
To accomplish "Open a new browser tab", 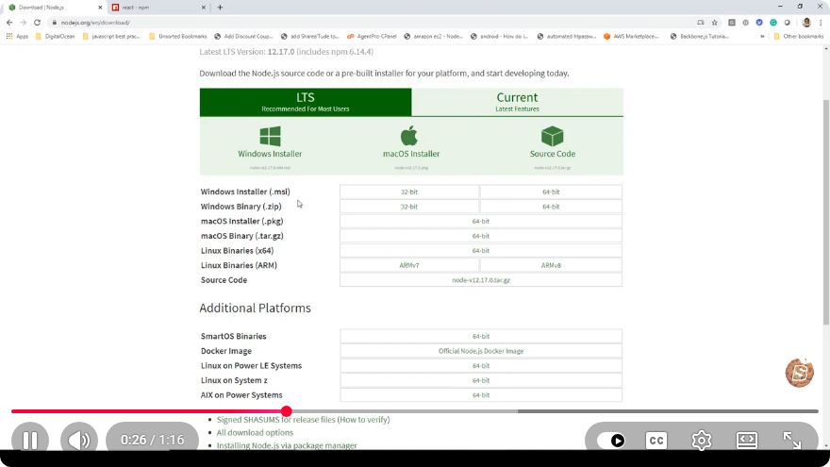I will [x=220, y=8].
